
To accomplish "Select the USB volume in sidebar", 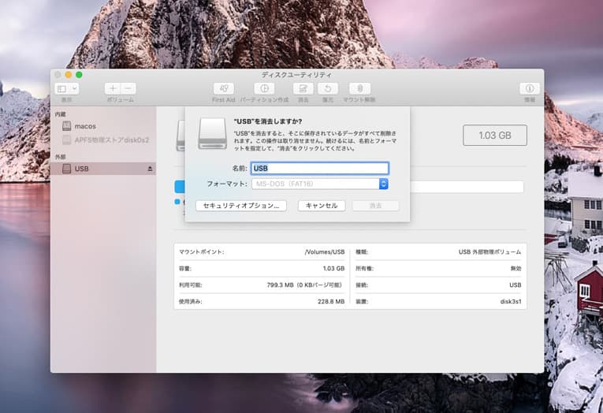I will (82, 169).
